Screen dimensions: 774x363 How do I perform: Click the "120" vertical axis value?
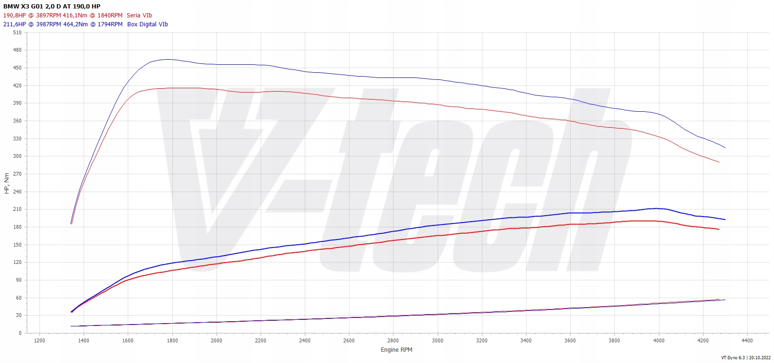tap(17, 263)
